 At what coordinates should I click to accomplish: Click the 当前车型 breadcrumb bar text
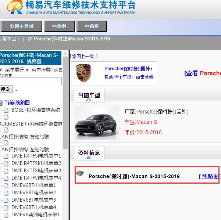click(55, 39)
